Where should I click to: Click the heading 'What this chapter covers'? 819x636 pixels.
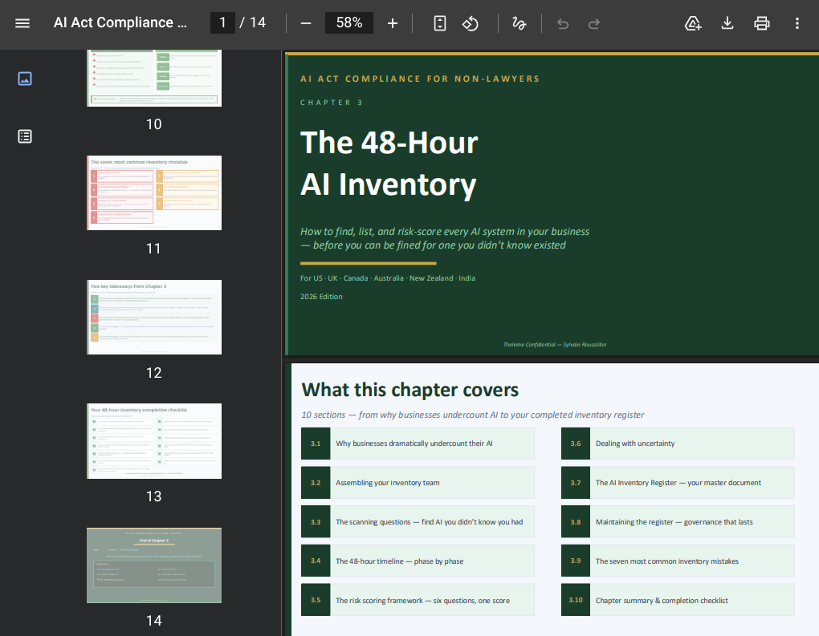[x=410, y=390]
